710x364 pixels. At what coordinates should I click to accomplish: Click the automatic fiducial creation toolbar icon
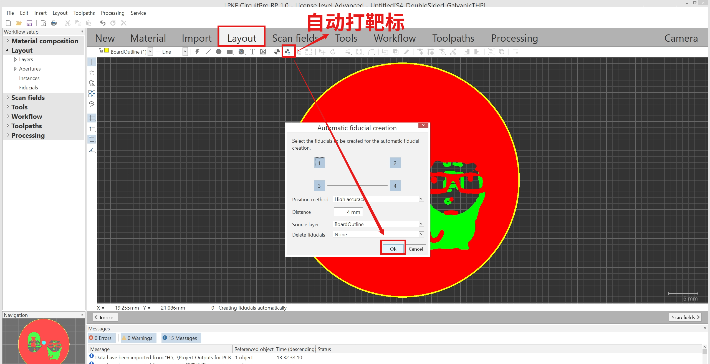(x=288, y=52)
